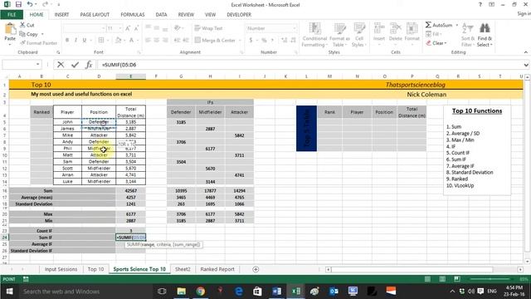Viewport: 531px width, 299px height.
Task: Open the font size dropdown
Action: click(119, 28)
